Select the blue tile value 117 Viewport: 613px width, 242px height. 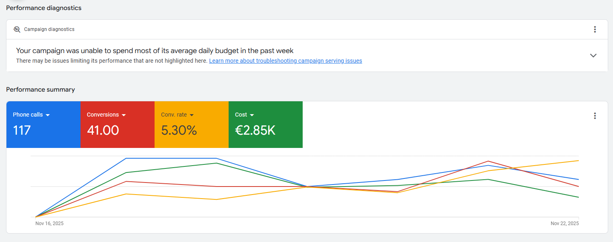22,130
